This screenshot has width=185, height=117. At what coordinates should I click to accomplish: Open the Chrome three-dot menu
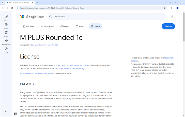(182, 8)
